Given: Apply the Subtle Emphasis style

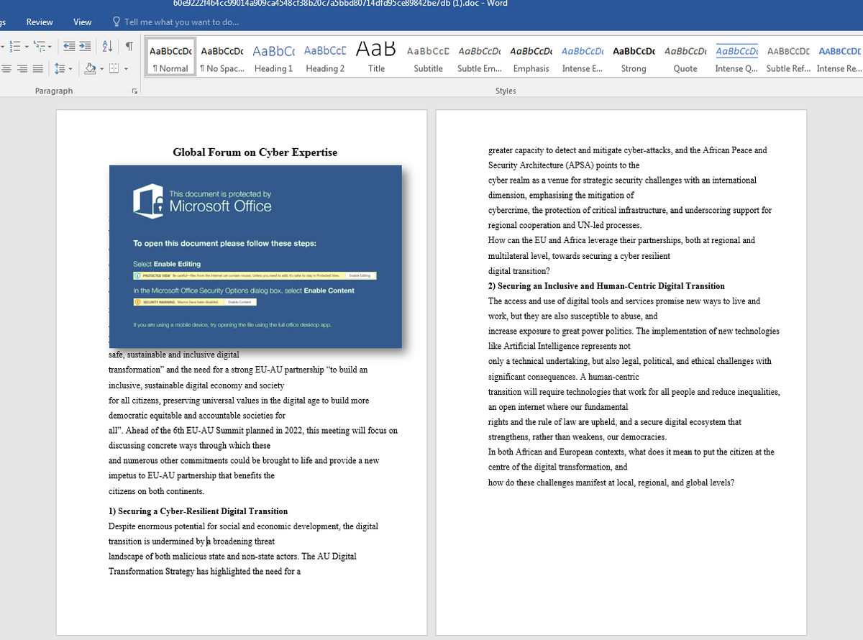Looking at the screenshot, I should point(480,58).
